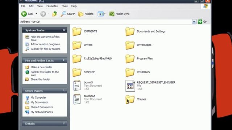Select the f1c92e2b6ed49adff4d9 folder icon
The image size is (232, 130).
tap(77, 58)
